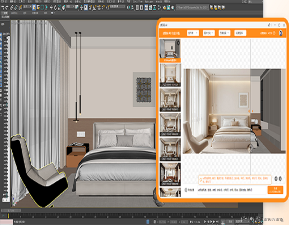This screenshot has height=225, width=289.
Task: Click the Render Production teapot icon
Action: point(172,7)
